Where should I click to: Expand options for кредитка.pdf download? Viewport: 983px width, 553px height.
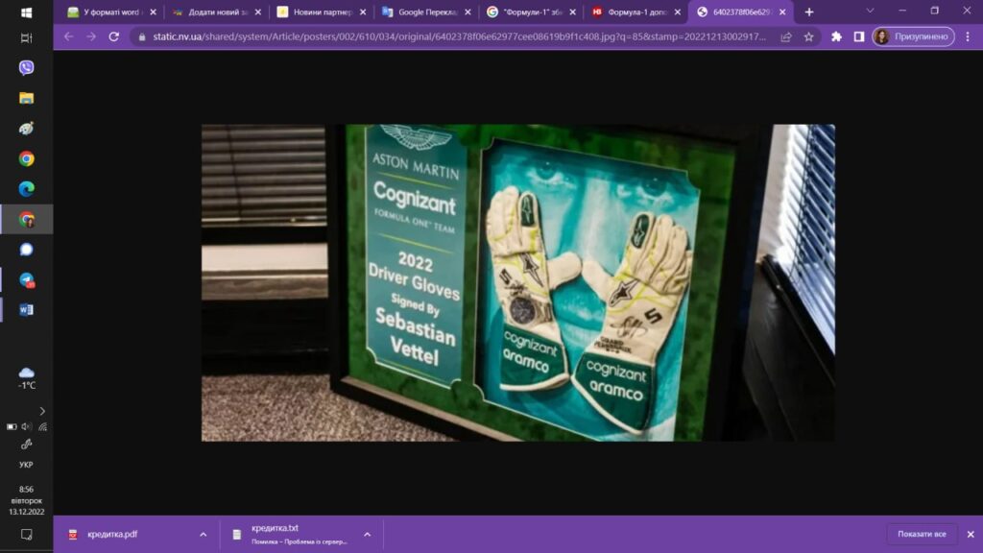point(203,535)
